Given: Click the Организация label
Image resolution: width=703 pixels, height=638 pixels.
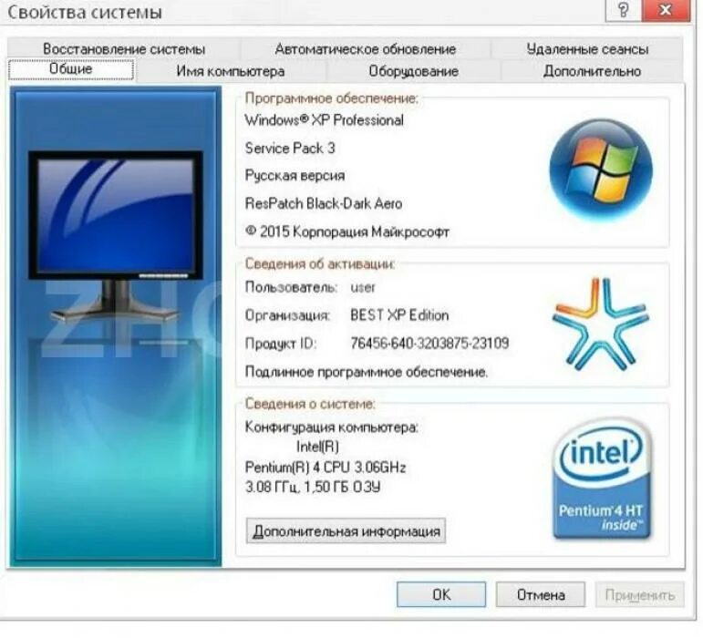Looking at the screenshot, I should (287, 315).
